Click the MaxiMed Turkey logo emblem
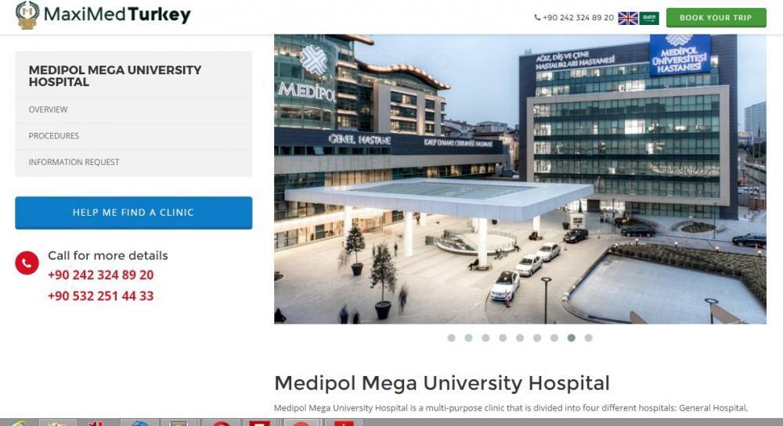Viewport: 783px width, 426px height. coord(27,14)
